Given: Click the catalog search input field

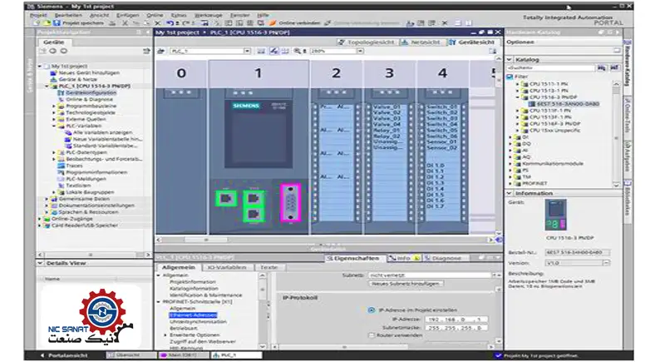Looking at the screenshot, I should (x=551, y=68).
